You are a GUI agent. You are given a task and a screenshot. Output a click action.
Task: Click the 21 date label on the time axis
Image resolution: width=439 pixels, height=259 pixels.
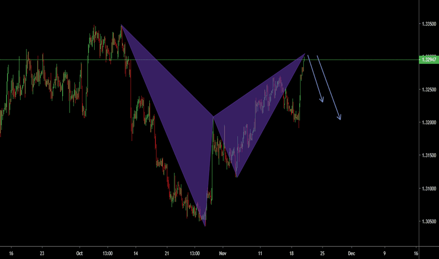(167, 252)
